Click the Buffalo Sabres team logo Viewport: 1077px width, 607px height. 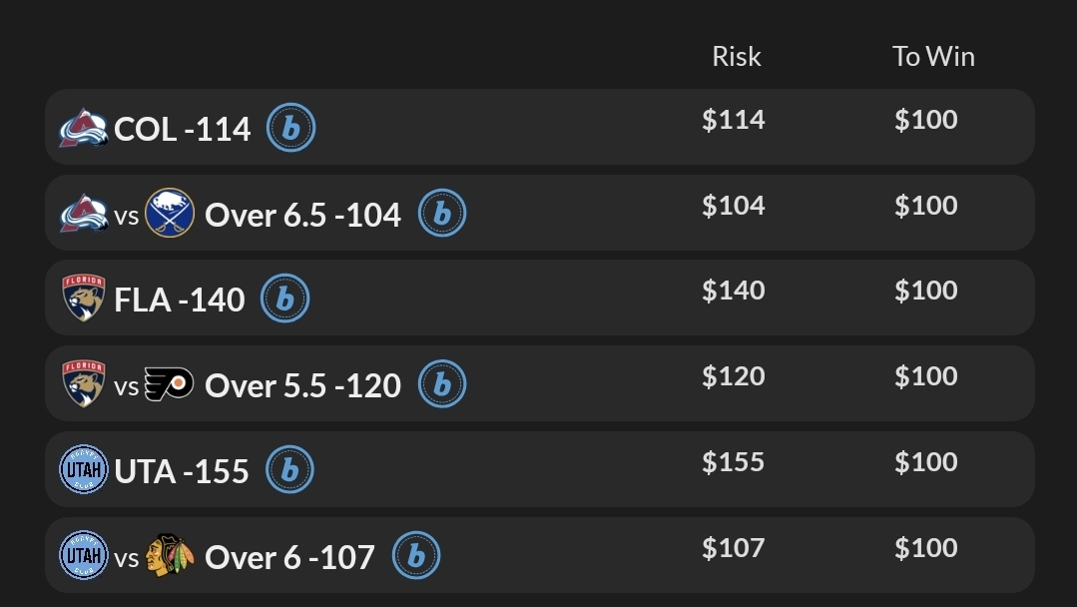(169, 214)
